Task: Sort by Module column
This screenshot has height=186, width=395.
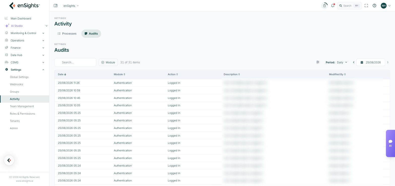Action: (x=119, y=74)
